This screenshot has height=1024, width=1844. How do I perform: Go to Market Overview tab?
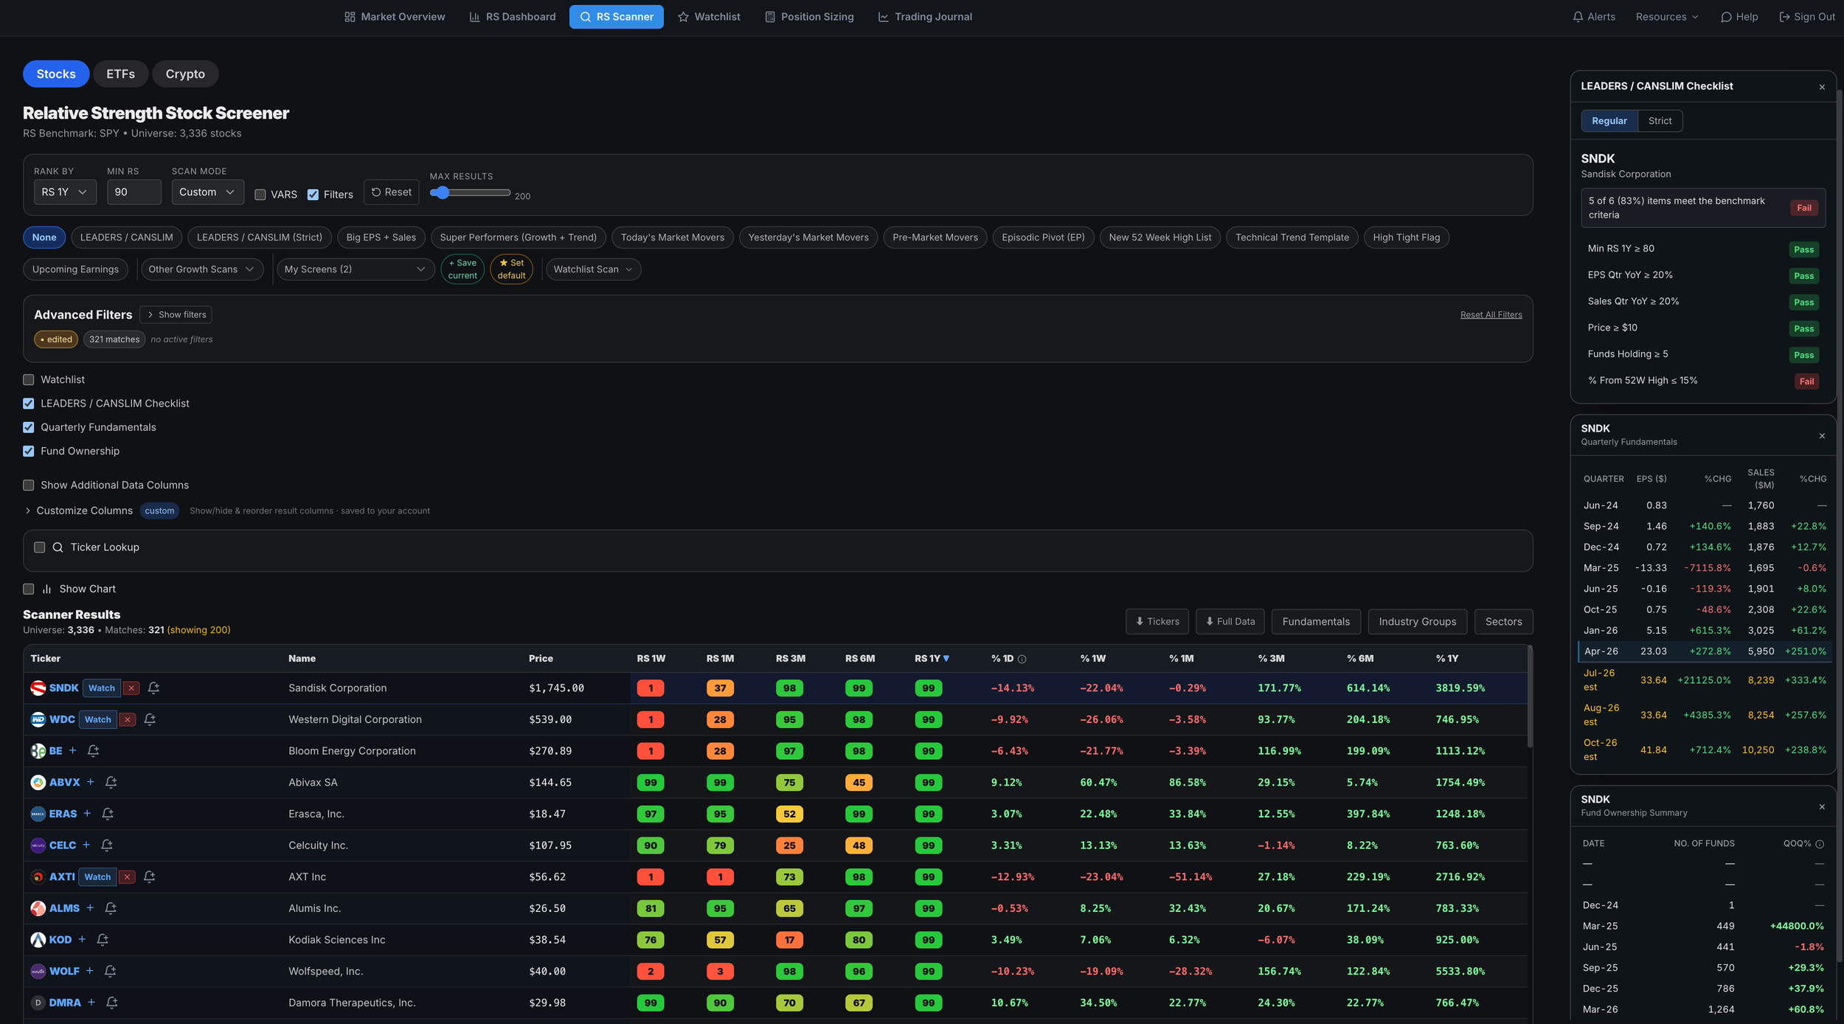pos(395,16)
